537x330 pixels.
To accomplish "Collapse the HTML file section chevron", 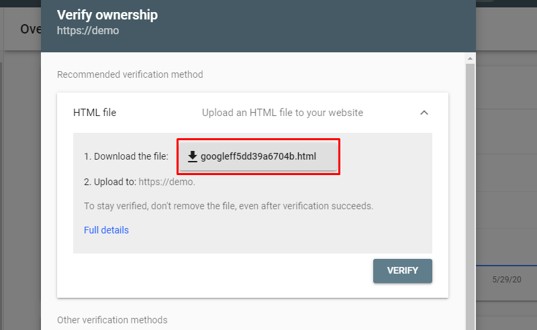I will click(x=424, y=113).
